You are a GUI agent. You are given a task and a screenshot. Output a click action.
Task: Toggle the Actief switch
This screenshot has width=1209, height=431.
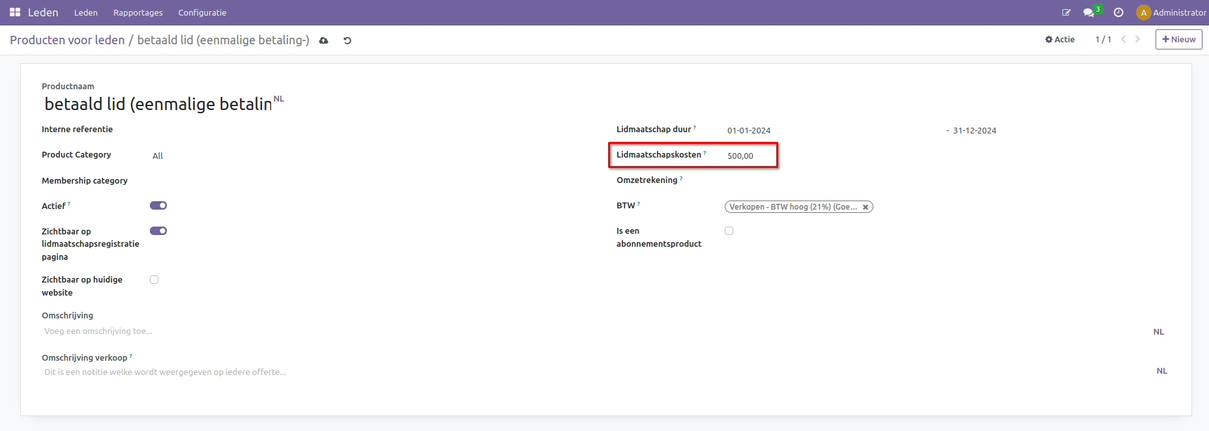point(158,206)
